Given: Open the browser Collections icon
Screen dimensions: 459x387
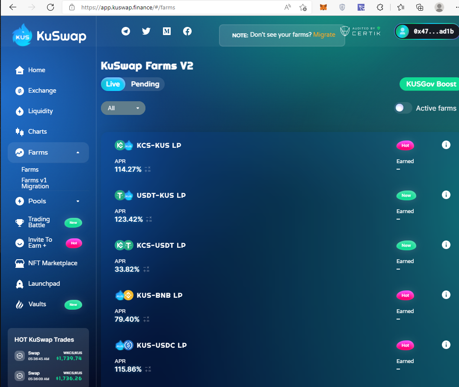Looking at the screenshot, I should click(420, 7).
